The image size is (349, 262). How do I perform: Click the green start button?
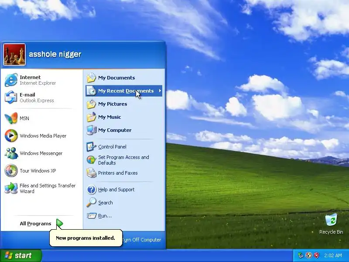tap(21, 255)
